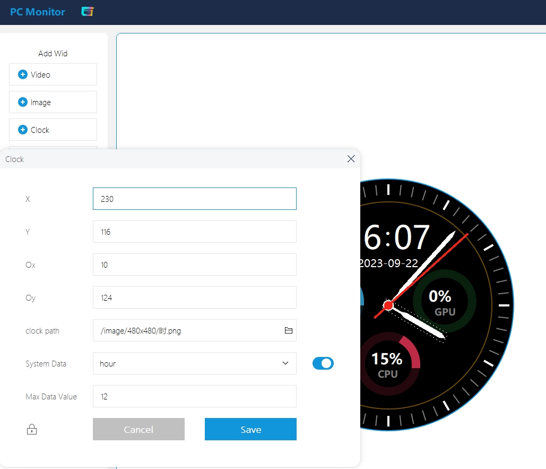Open the System Data hour dropdown

[194, 363]
